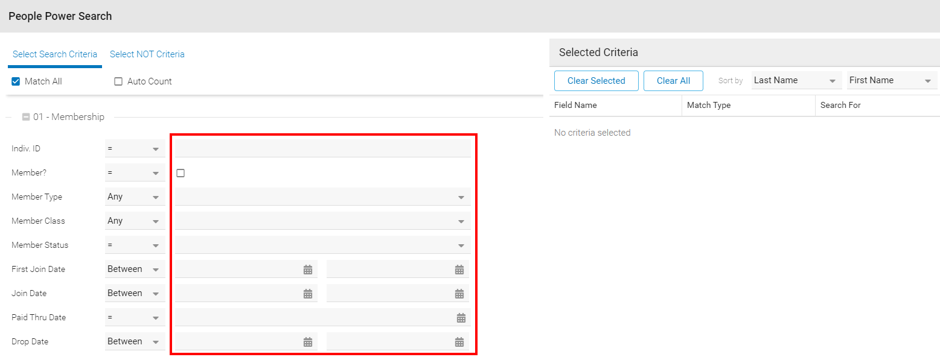Image resolution: width=940 pixels, height=357 pixels.
Task: Expand the Member Status value list
Action: pos(323,245)
